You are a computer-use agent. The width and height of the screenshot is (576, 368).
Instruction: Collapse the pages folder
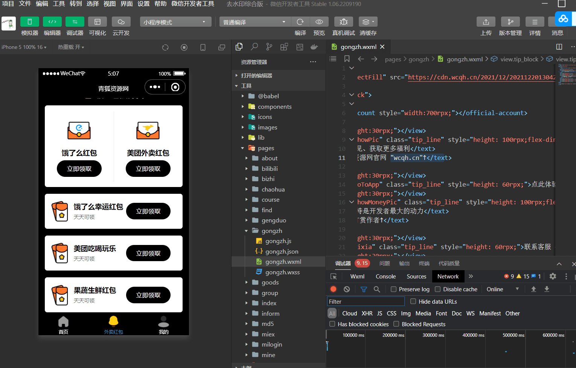[x=278, y=148]
